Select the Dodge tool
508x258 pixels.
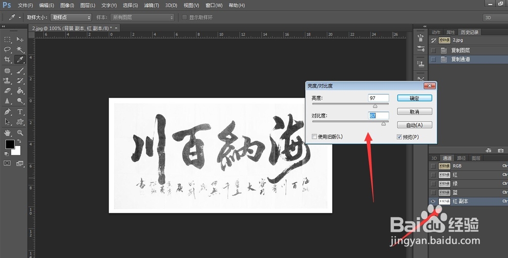point(20,101)
